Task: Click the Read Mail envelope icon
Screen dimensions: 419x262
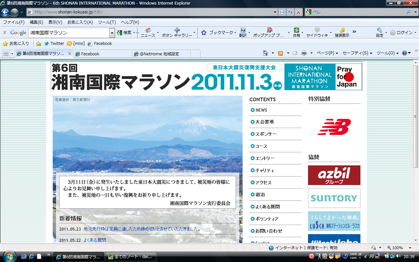Action: coord(295,53)
